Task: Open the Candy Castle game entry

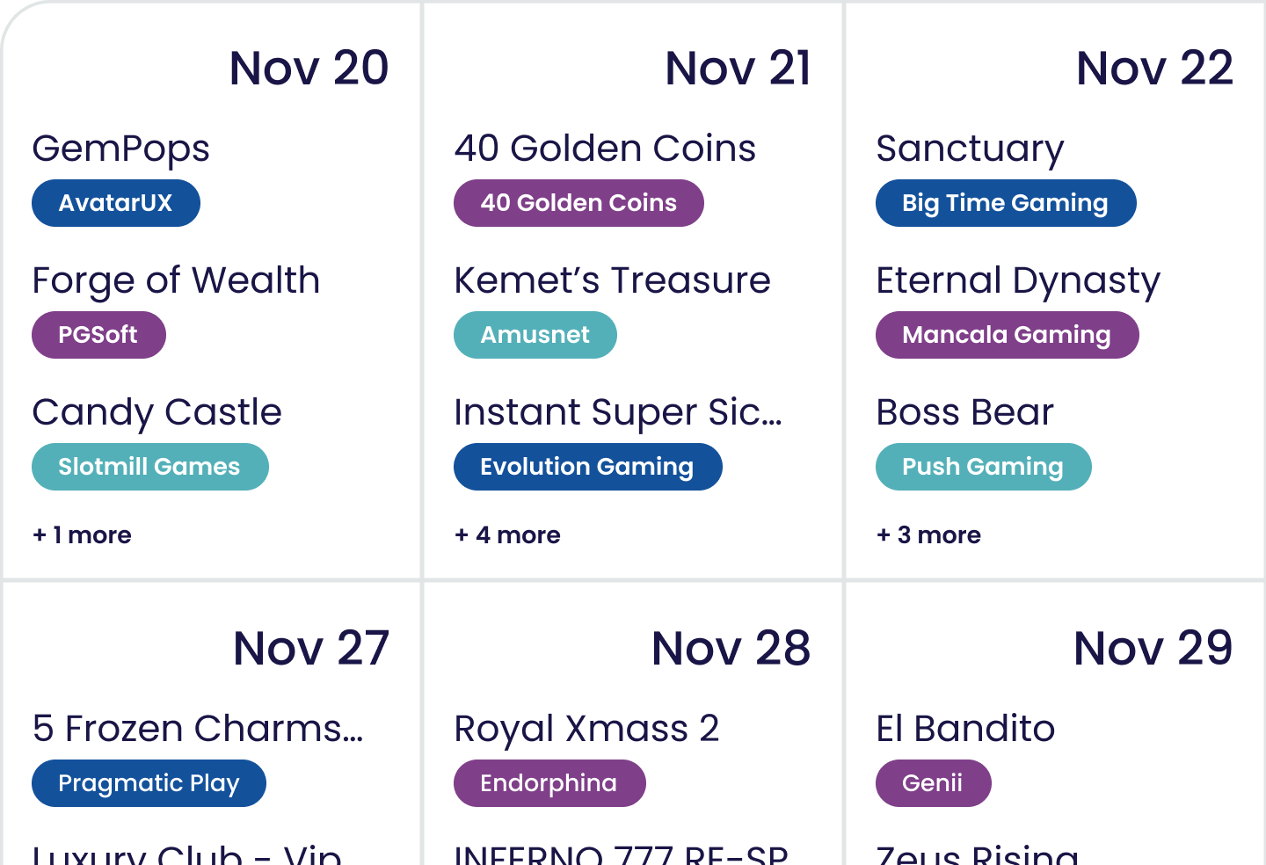Action: [x=156, y=412]
